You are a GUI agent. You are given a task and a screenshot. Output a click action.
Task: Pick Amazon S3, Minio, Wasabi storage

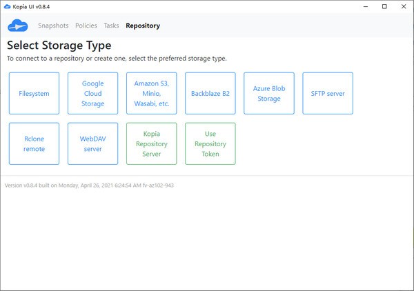pyautogui.click(x=152, y=93)
